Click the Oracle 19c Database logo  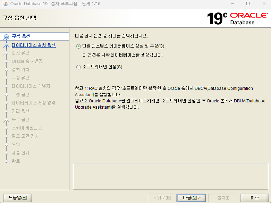[x=238, y=18]
